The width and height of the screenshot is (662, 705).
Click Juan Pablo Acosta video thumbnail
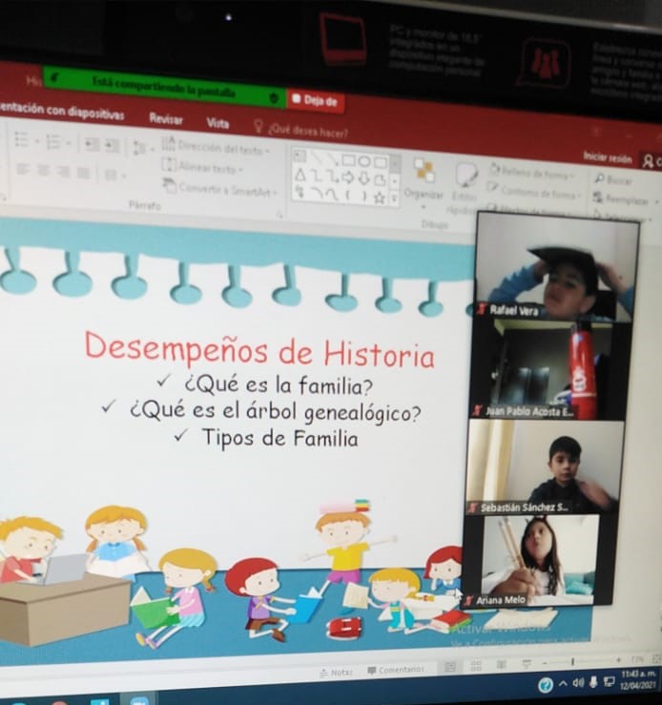click(548, 371)
